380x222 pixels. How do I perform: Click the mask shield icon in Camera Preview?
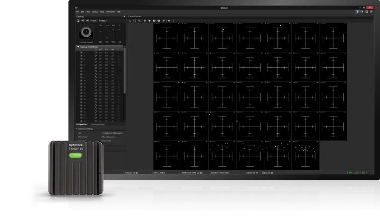tap(144, 21)
